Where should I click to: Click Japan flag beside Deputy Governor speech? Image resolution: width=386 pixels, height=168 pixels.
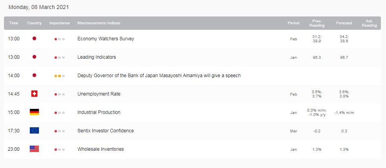[x=34, y=75]
